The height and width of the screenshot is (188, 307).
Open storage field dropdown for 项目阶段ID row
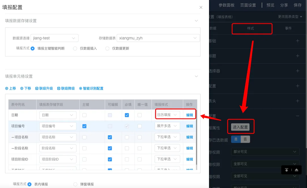tap(58, 159)
